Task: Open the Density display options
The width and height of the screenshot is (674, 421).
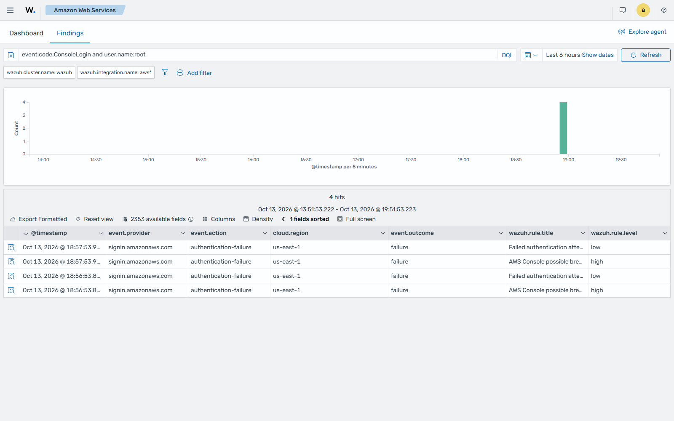Action: click(258, 219)
